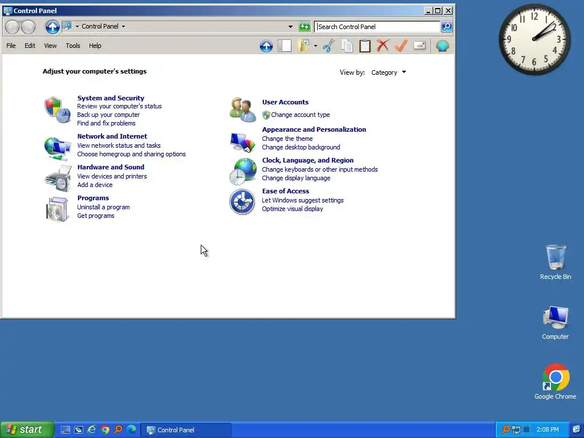Image resolution: width=584 pixels, height=438 pixels.
Task: Click Optimize visual display
Action: click(293, 209)
